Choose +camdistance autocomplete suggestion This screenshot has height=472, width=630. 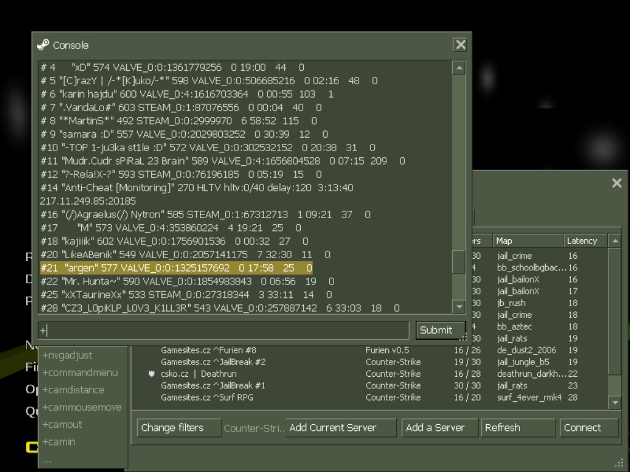tap(83, 390)
